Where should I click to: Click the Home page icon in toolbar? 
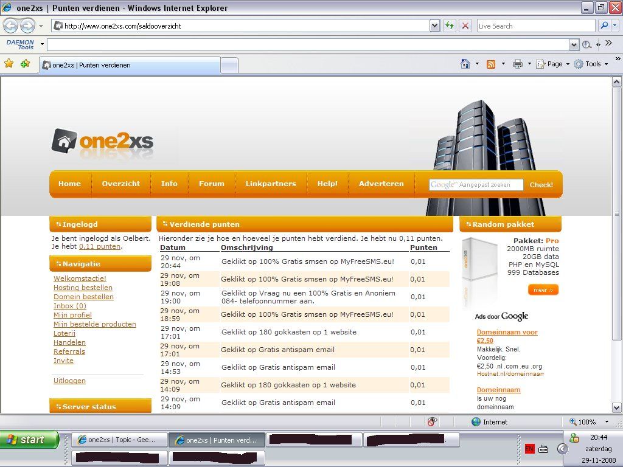click(x=465, y=63)
